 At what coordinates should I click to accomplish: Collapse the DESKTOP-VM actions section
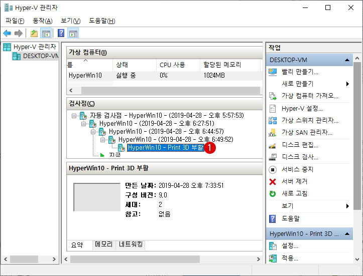point(347,60)
